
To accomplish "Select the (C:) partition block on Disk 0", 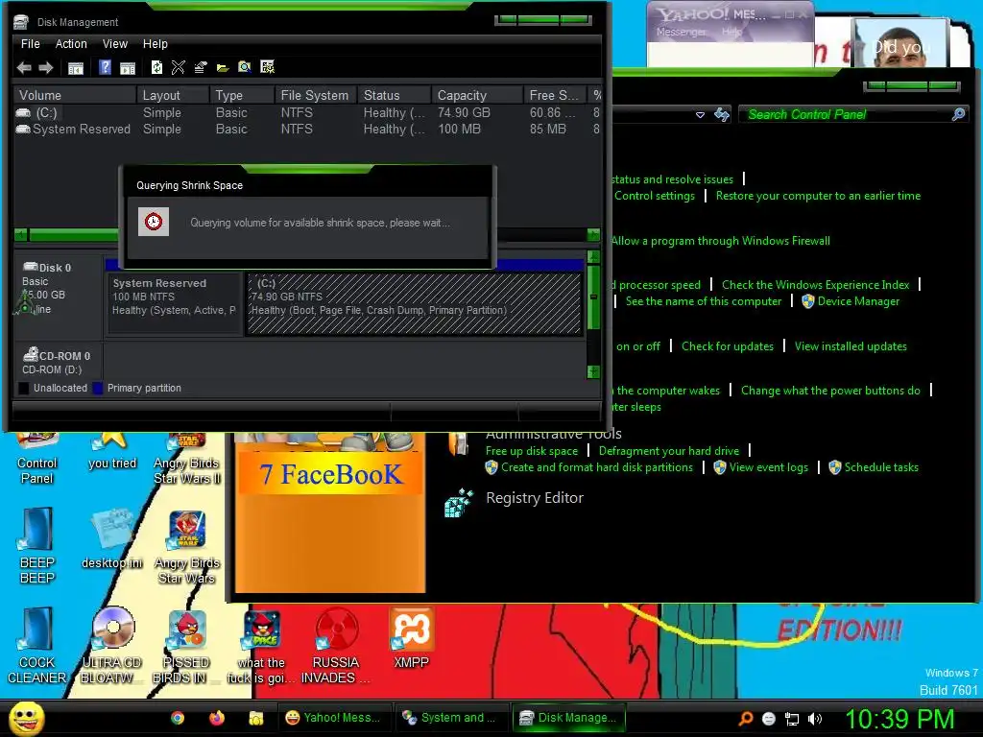I will click(x=415, y=303).
